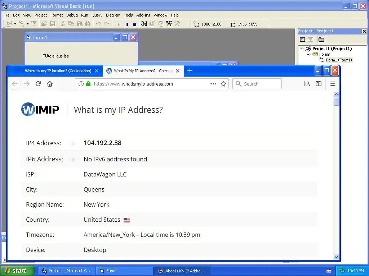Open the Firefox hamburger menu
Viewport: 369px width, 276px height.
coord(333,84)
